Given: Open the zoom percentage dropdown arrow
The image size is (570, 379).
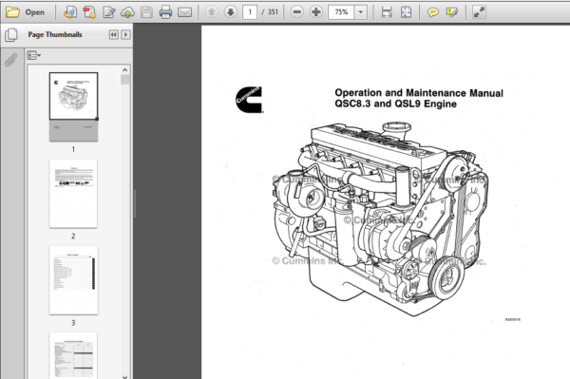Looking at the screenshot, I should click(360, 12).
